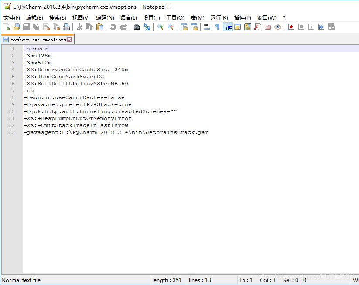Click the -Xmx512m line
This screenshot has height=285, width=359.
click(x=38, y=63)
